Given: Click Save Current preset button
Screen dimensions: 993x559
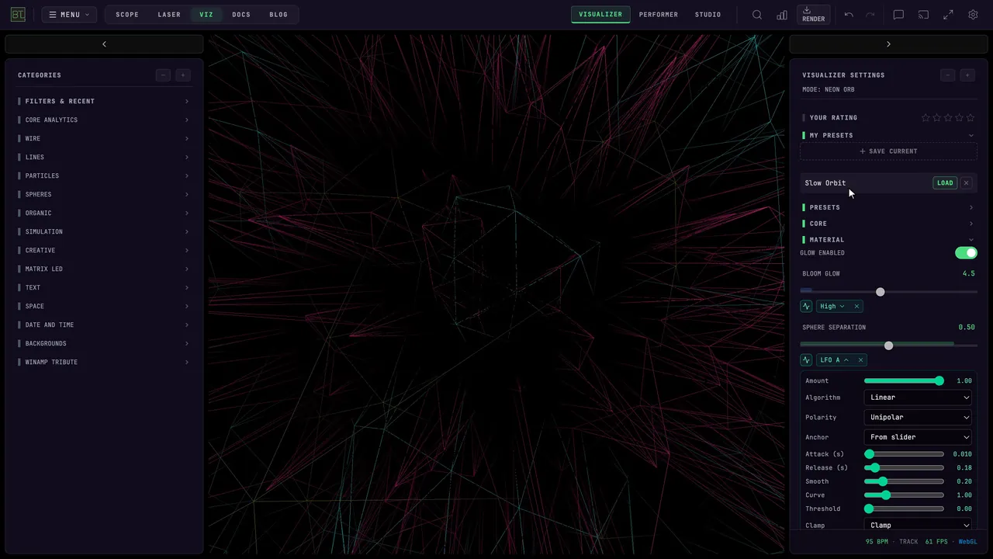Looking at the screenshot, I should tap(888, 151).
